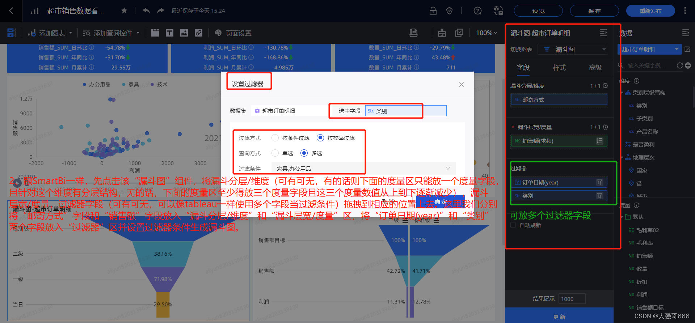Open the 100% zoom dropdown

point(486,33)
